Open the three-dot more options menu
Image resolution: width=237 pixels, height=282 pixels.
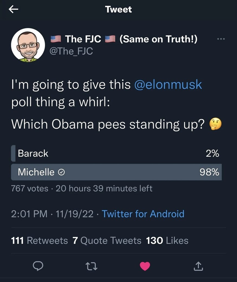221,39
